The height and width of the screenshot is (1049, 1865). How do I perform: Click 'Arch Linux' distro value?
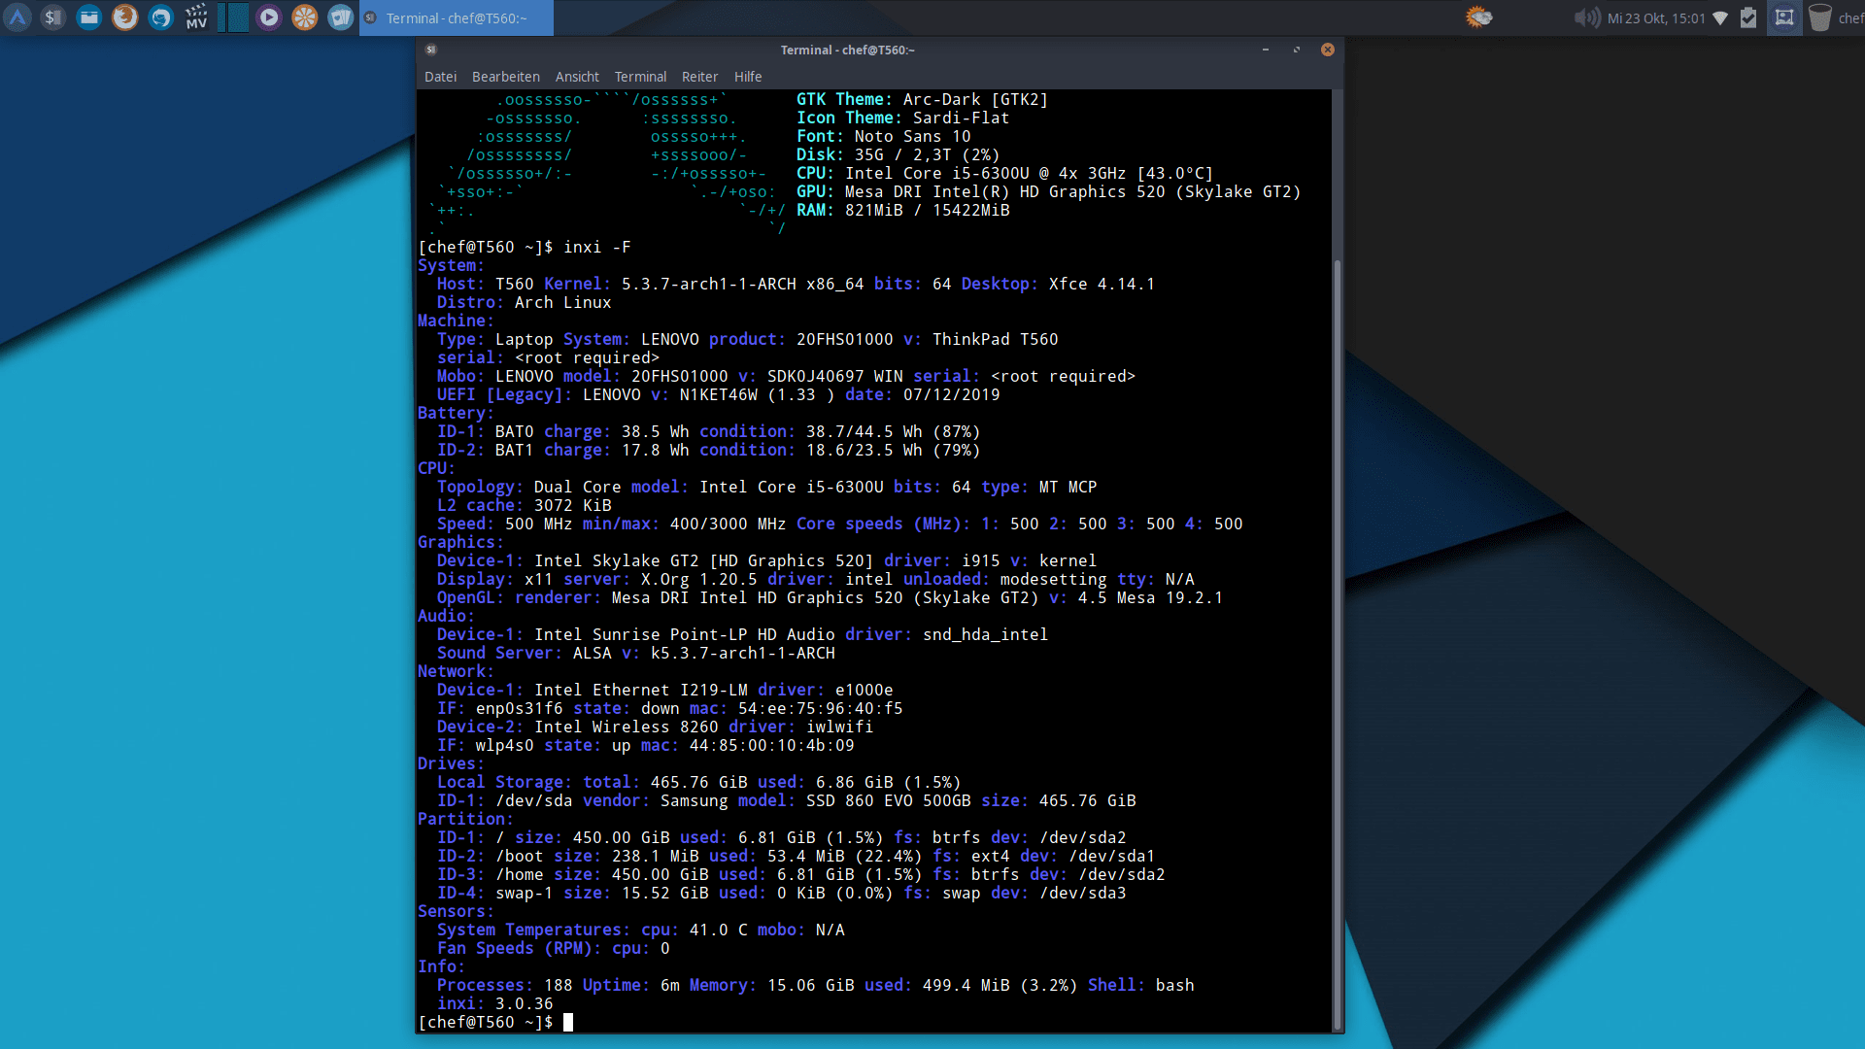[x=563, y=302]
